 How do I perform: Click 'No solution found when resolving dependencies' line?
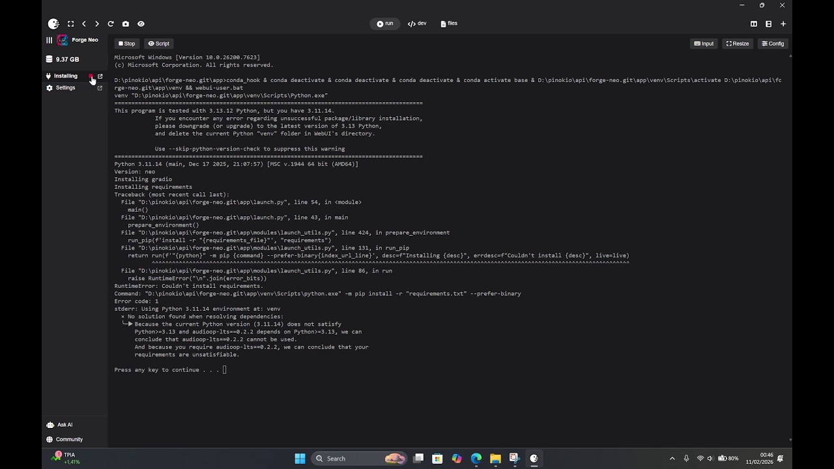pos(202,317)
